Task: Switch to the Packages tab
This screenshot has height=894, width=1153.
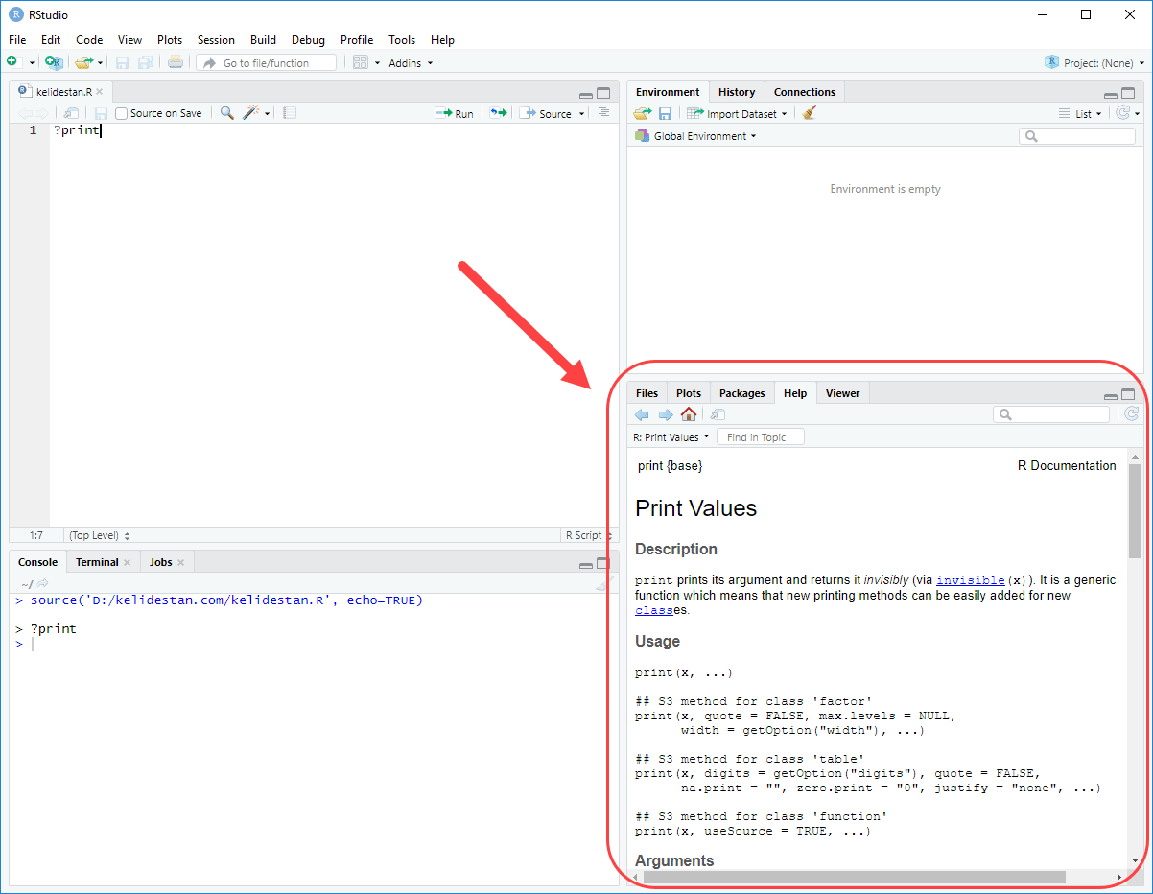Action: [742, 393]
